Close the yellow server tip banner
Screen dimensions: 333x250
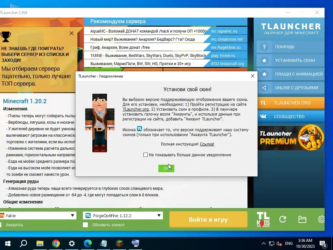click(x=72, y=33)
